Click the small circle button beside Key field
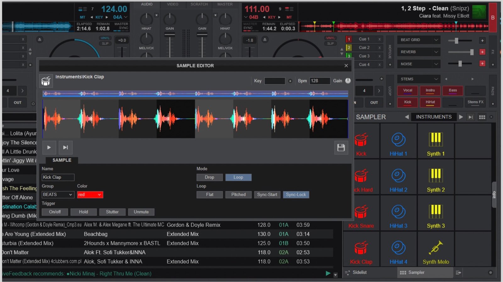This screenshot has width=503, height=282. tap(290, 81)
